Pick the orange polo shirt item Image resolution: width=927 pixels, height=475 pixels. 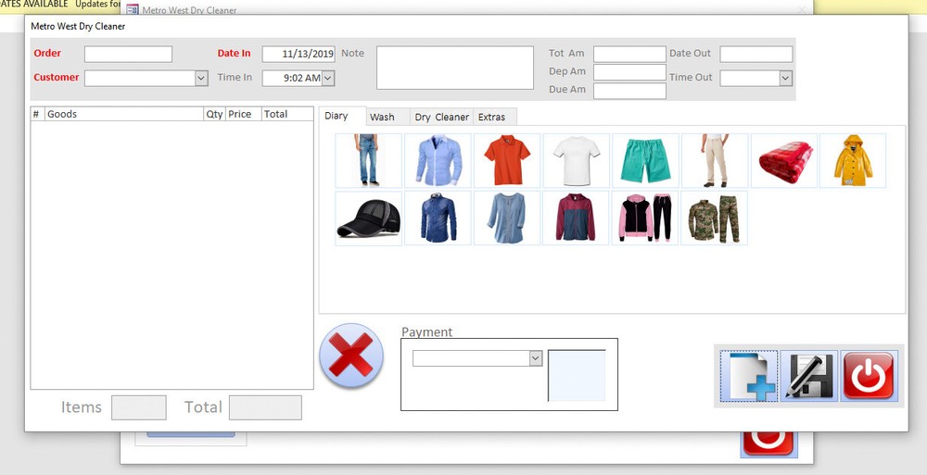507,160
